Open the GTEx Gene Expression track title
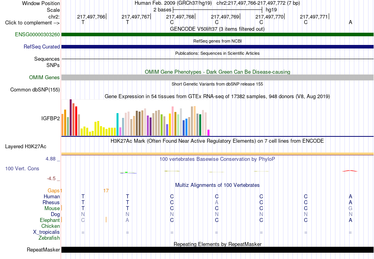This screenshot has height=259, width=374. pyautogui.click(x=217, y=96)
